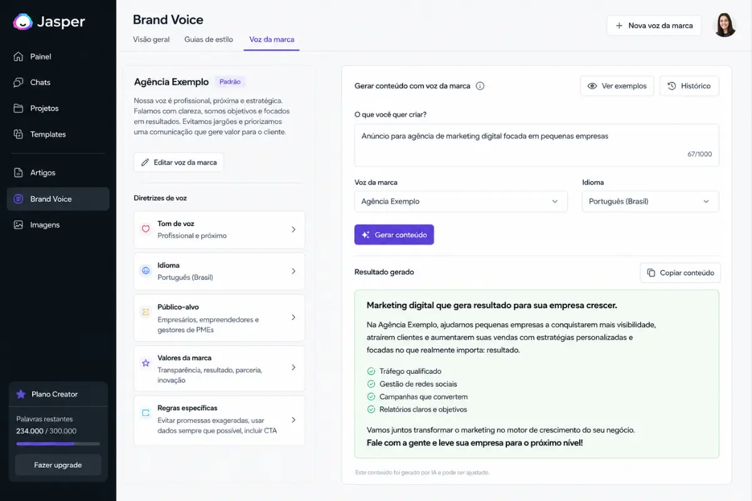Screen dimensions: 752x501
Task: Click the Fazer upgrade button
Action: point(58,465)
